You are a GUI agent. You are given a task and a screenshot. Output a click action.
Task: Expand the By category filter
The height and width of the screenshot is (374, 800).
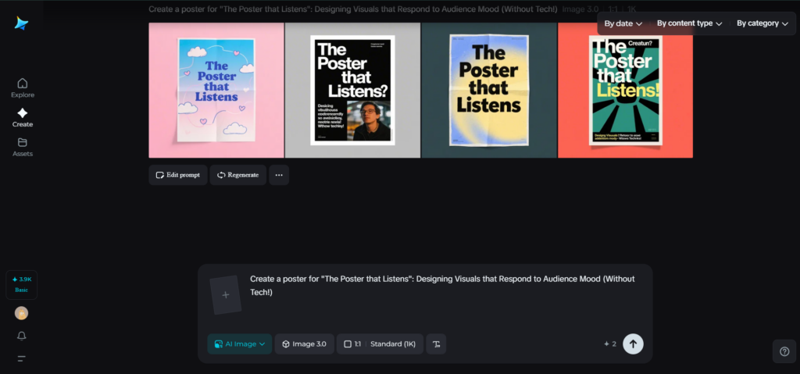coord(762,23)
